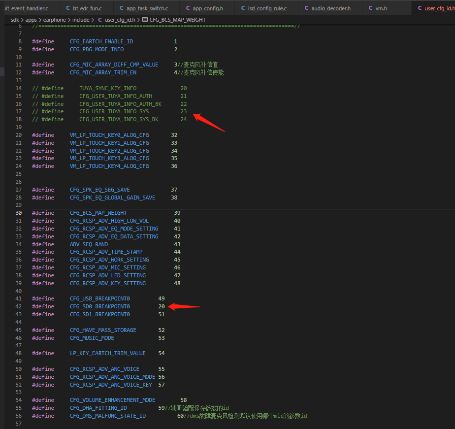Click the CFG_SPK_EQ_SEG_SAVE macro
The image size is (455, 429).
[100, 190]
